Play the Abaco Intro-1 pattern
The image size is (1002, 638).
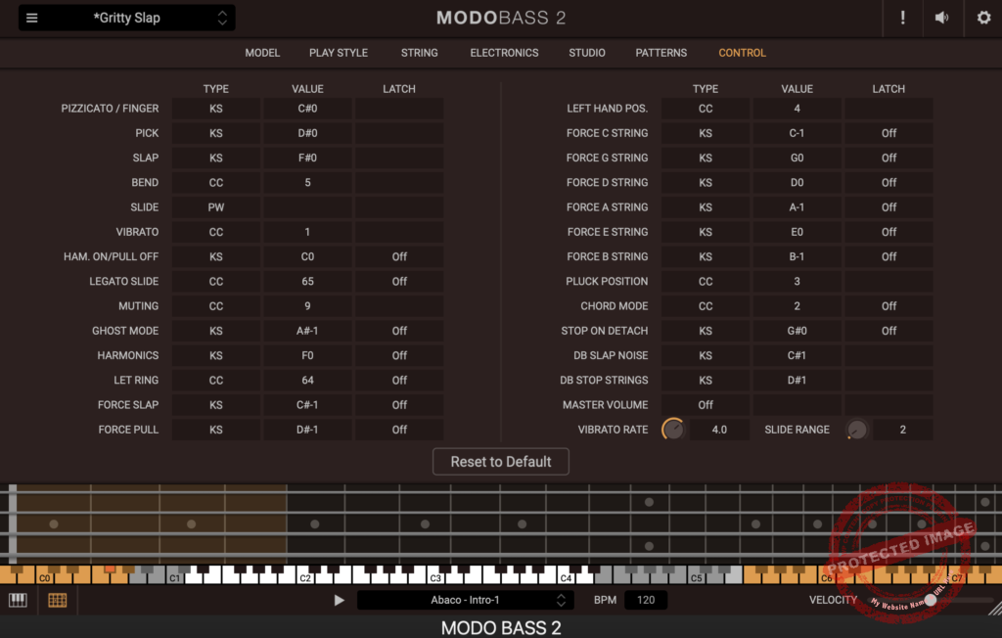tap(339, 600)
